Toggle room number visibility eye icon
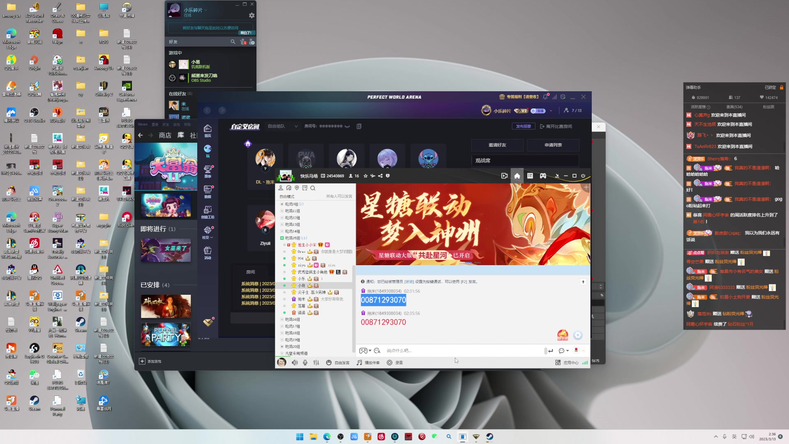 pos(347,127)
